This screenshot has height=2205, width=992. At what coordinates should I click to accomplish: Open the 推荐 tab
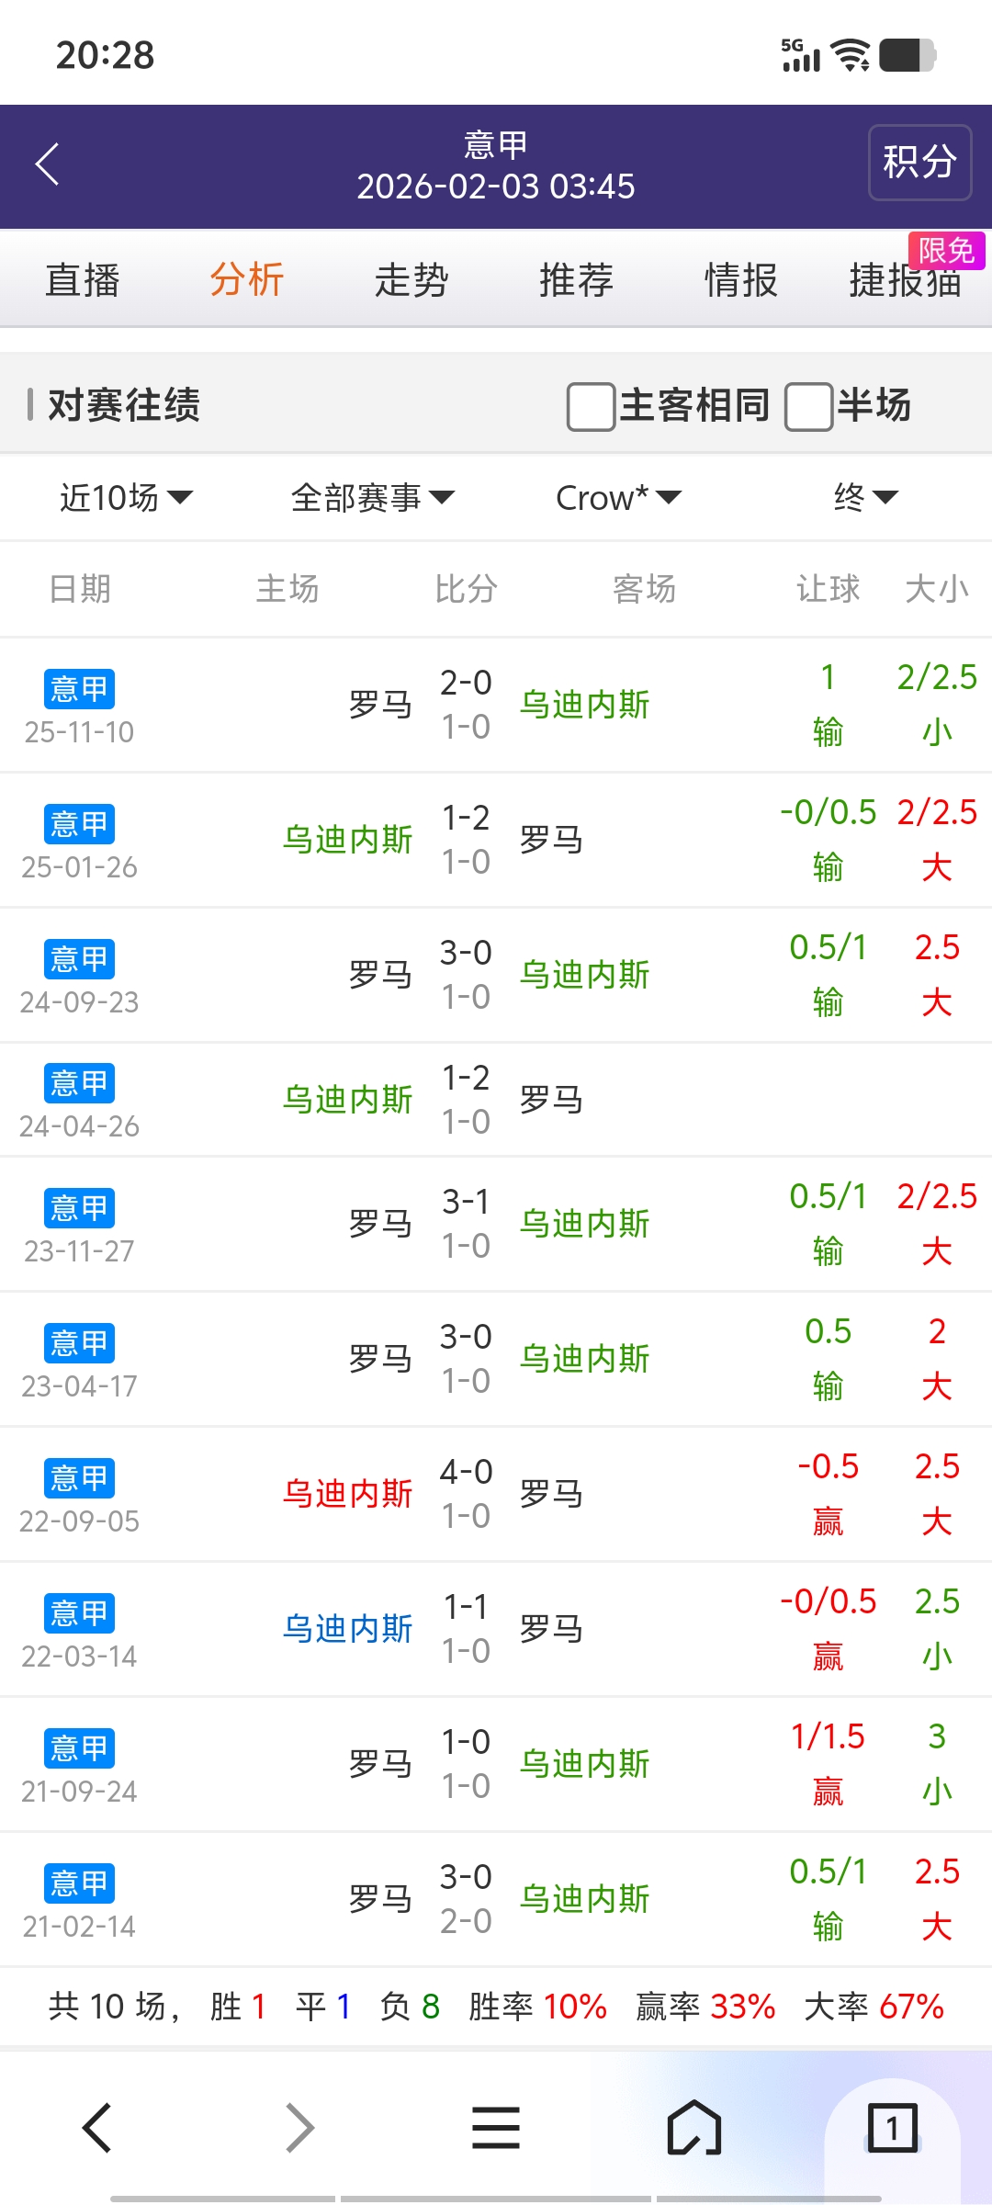(x=576, y=280)
